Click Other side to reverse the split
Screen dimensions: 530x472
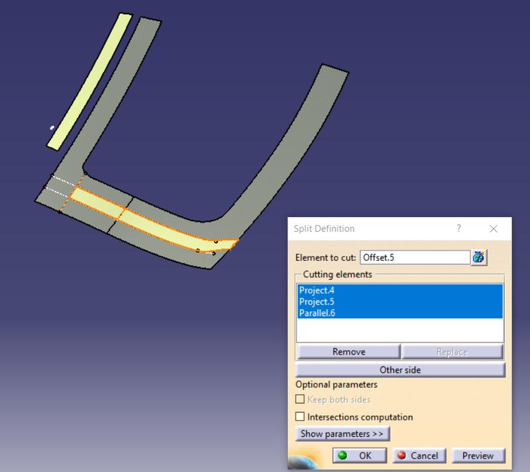(400, 369)
